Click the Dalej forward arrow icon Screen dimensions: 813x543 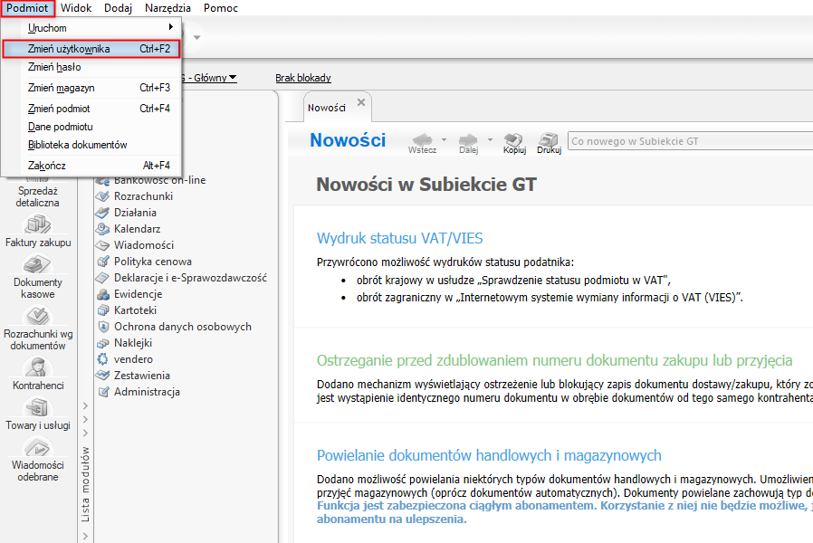(x=468, y=138)
